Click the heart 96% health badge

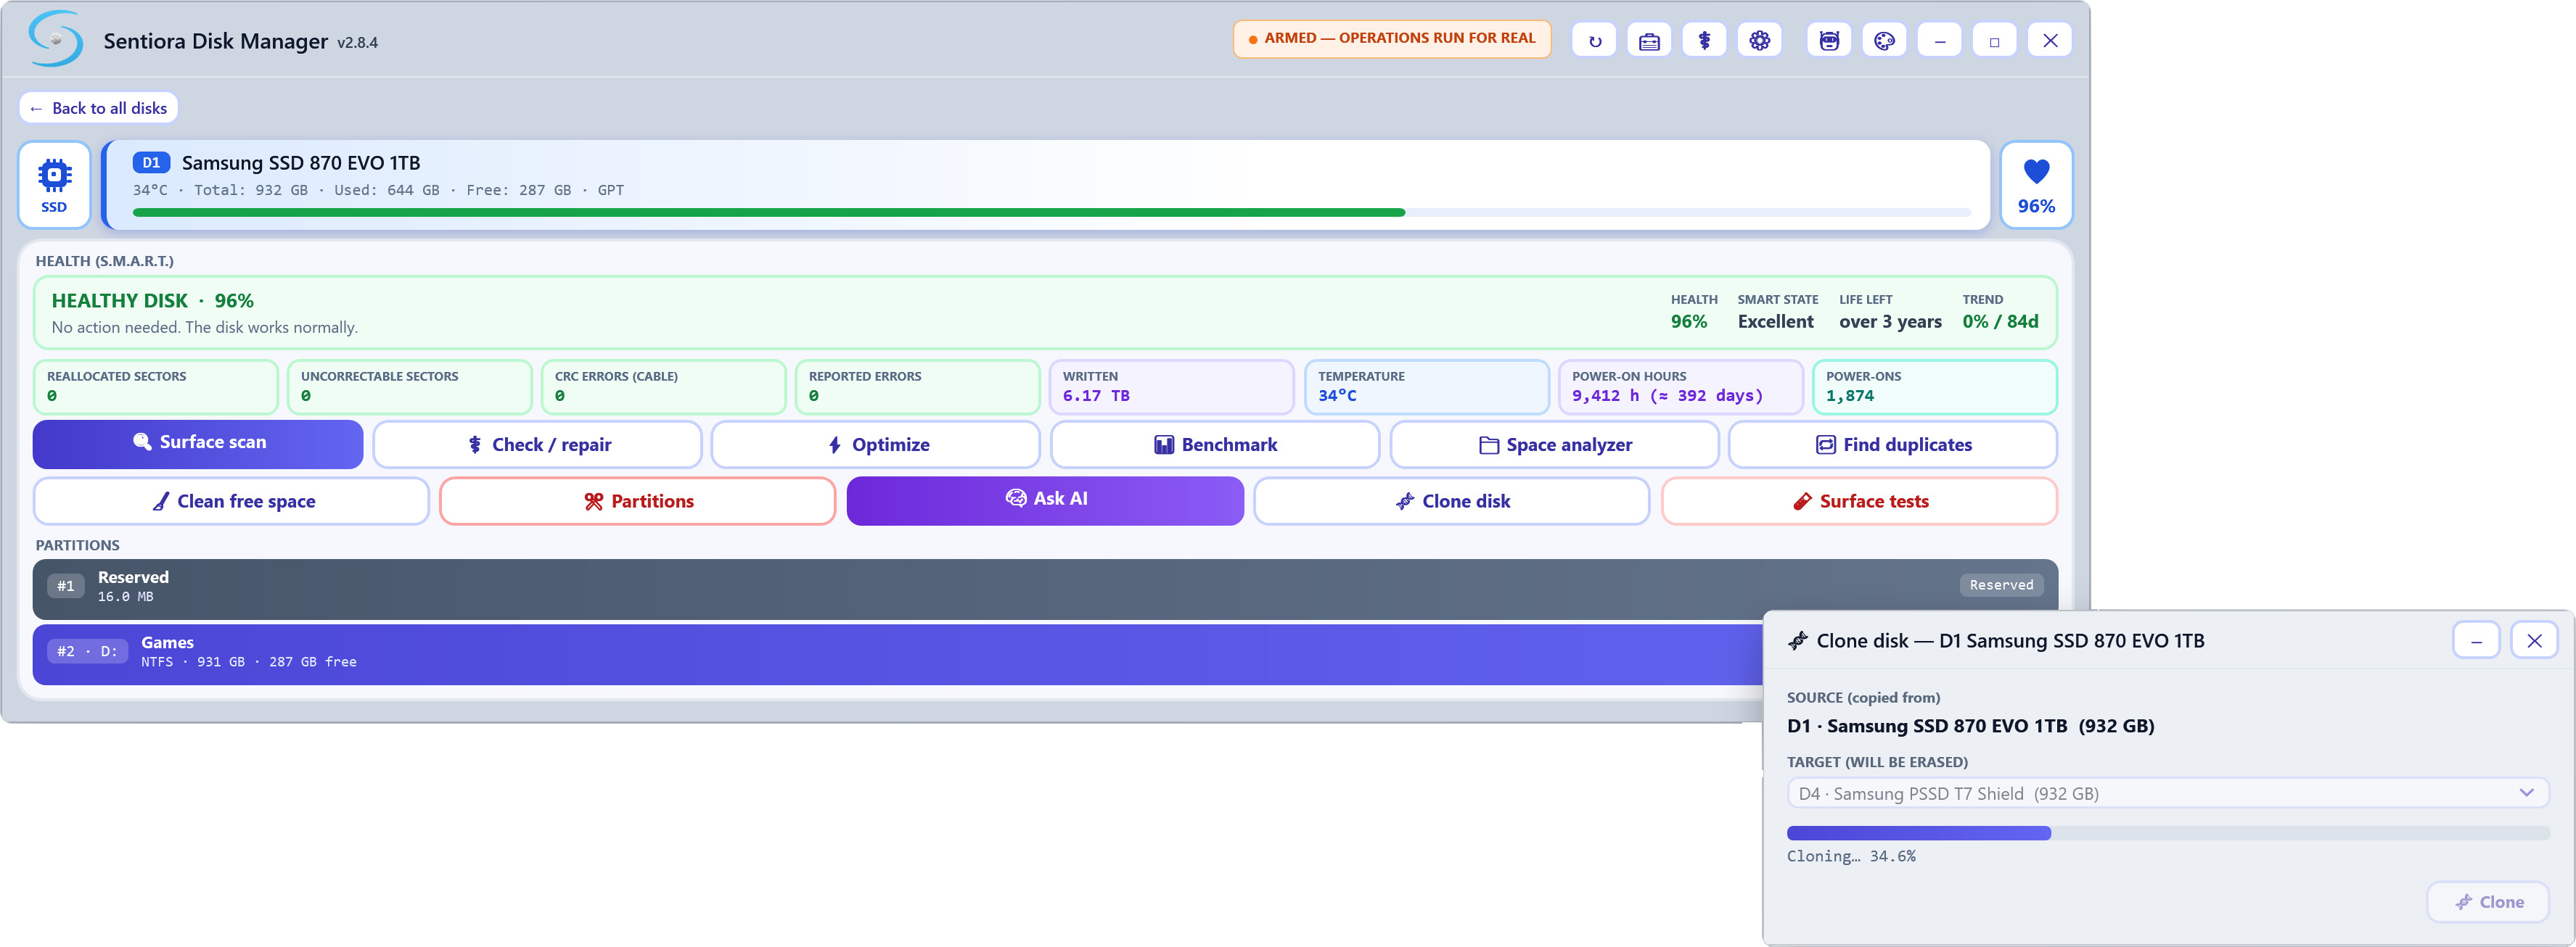[x=2036, y=185]
